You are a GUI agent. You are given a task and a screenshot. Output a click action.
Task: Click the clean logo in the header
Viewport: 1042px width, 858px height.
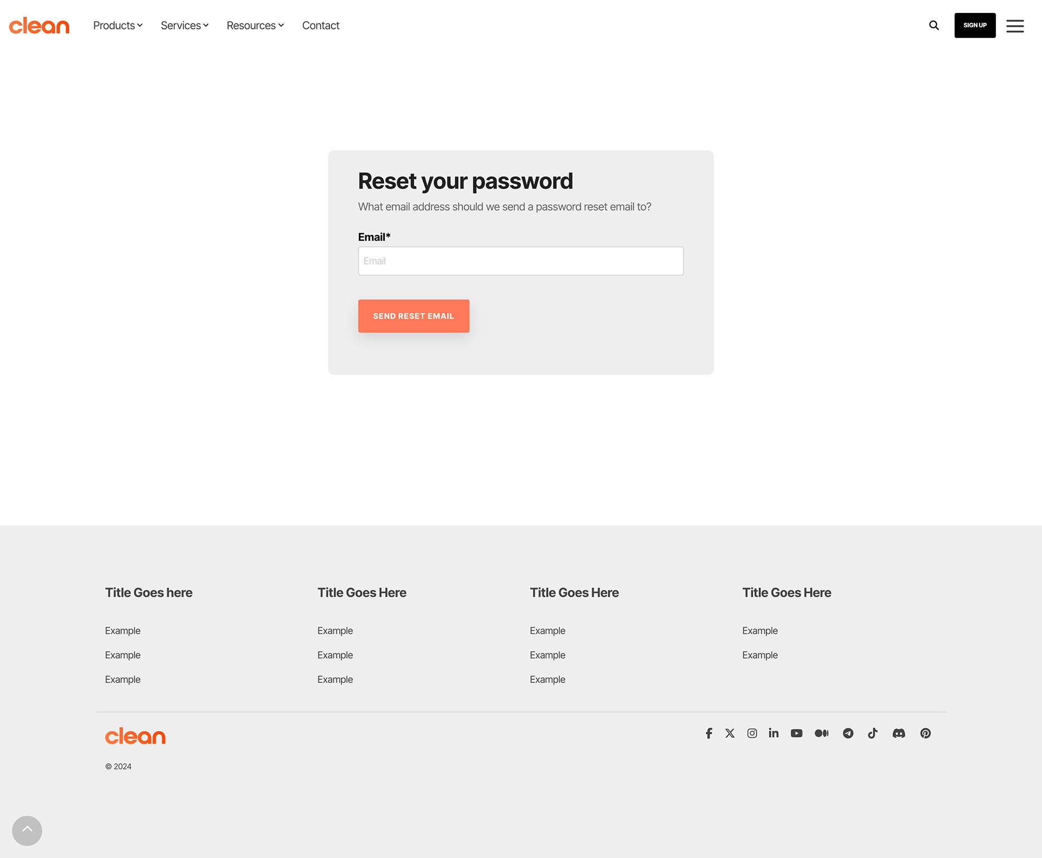pyautogui.click(x=39, y=25)
